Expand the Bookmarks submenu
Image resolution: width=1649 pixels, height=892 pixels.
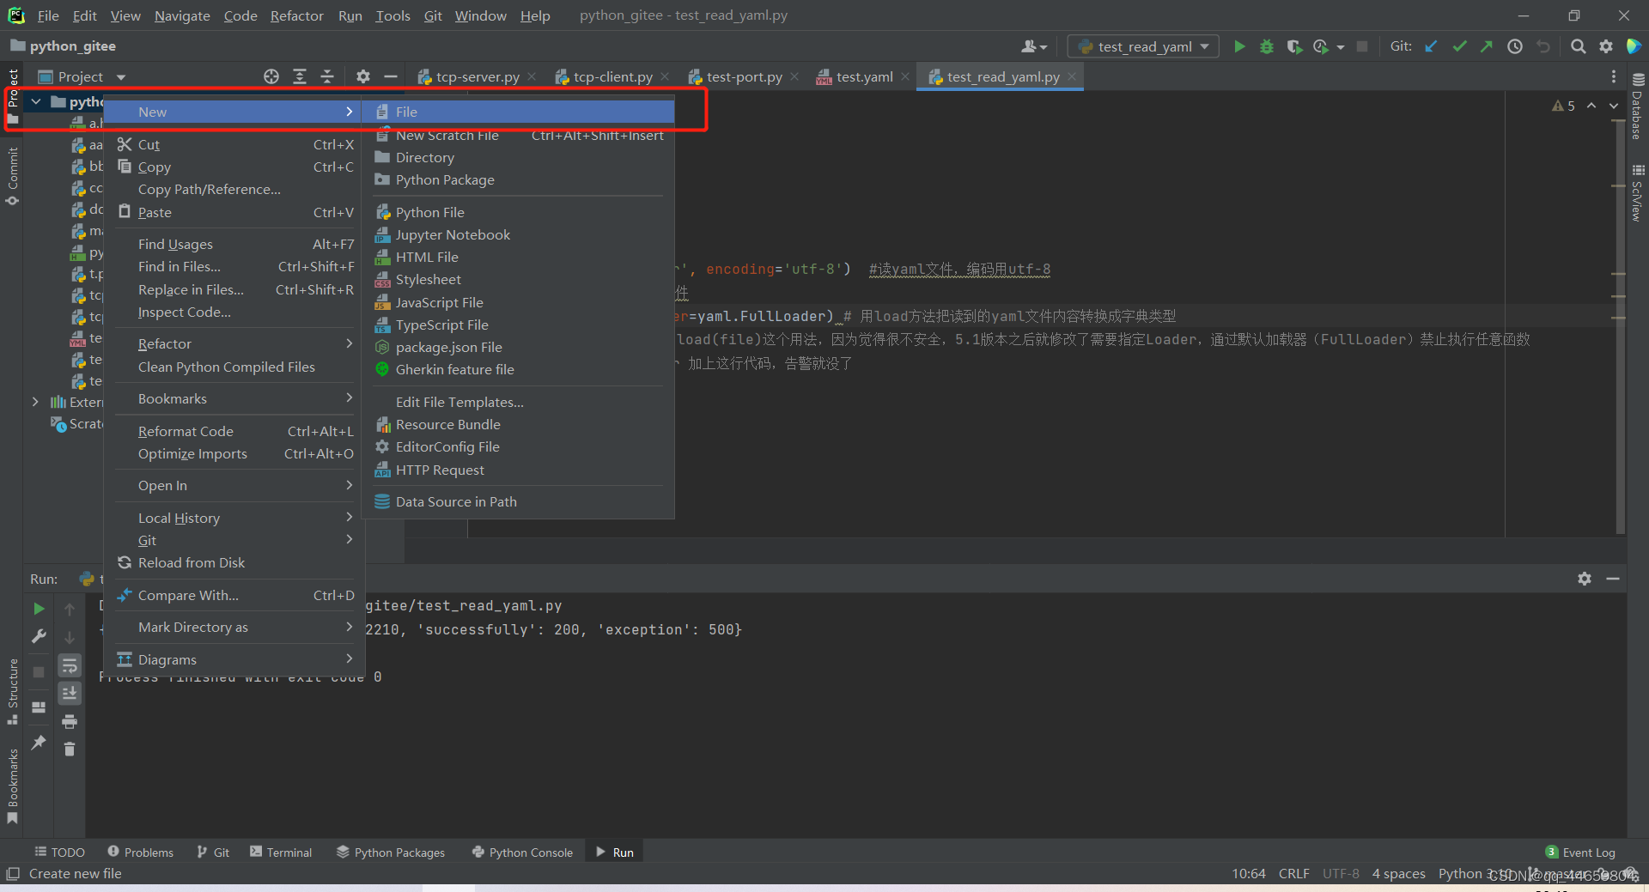234,398
